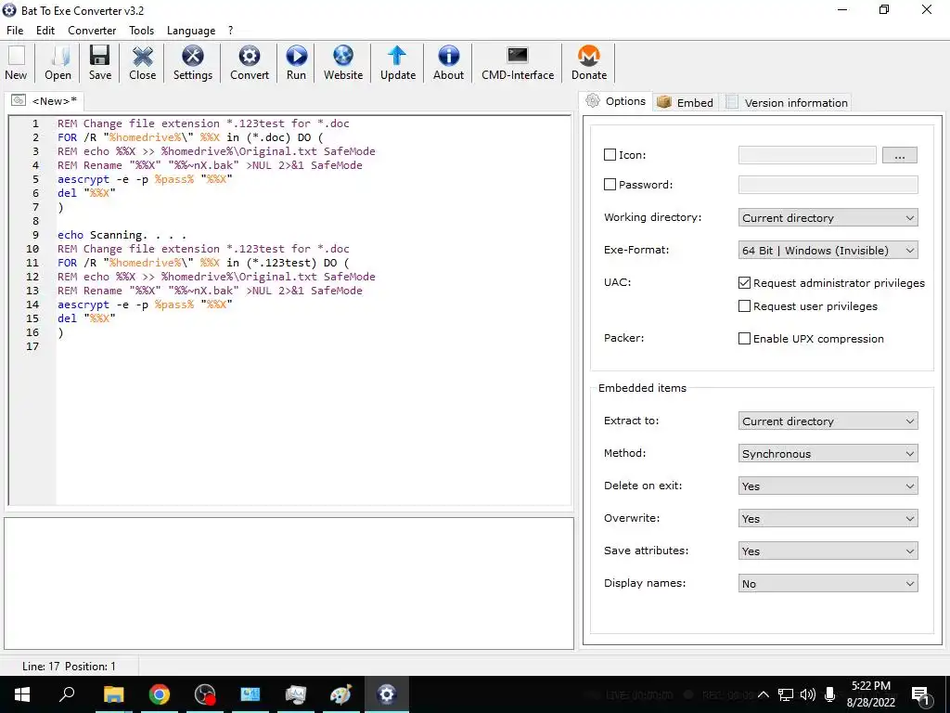The height and width of the screenshot is (713, 950).
Task: Open the Language menu
Action: (191, 31)
